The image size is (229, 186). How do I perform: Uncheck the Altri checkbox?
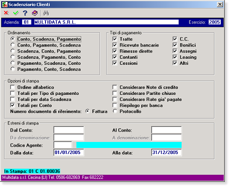pos(175,63)
